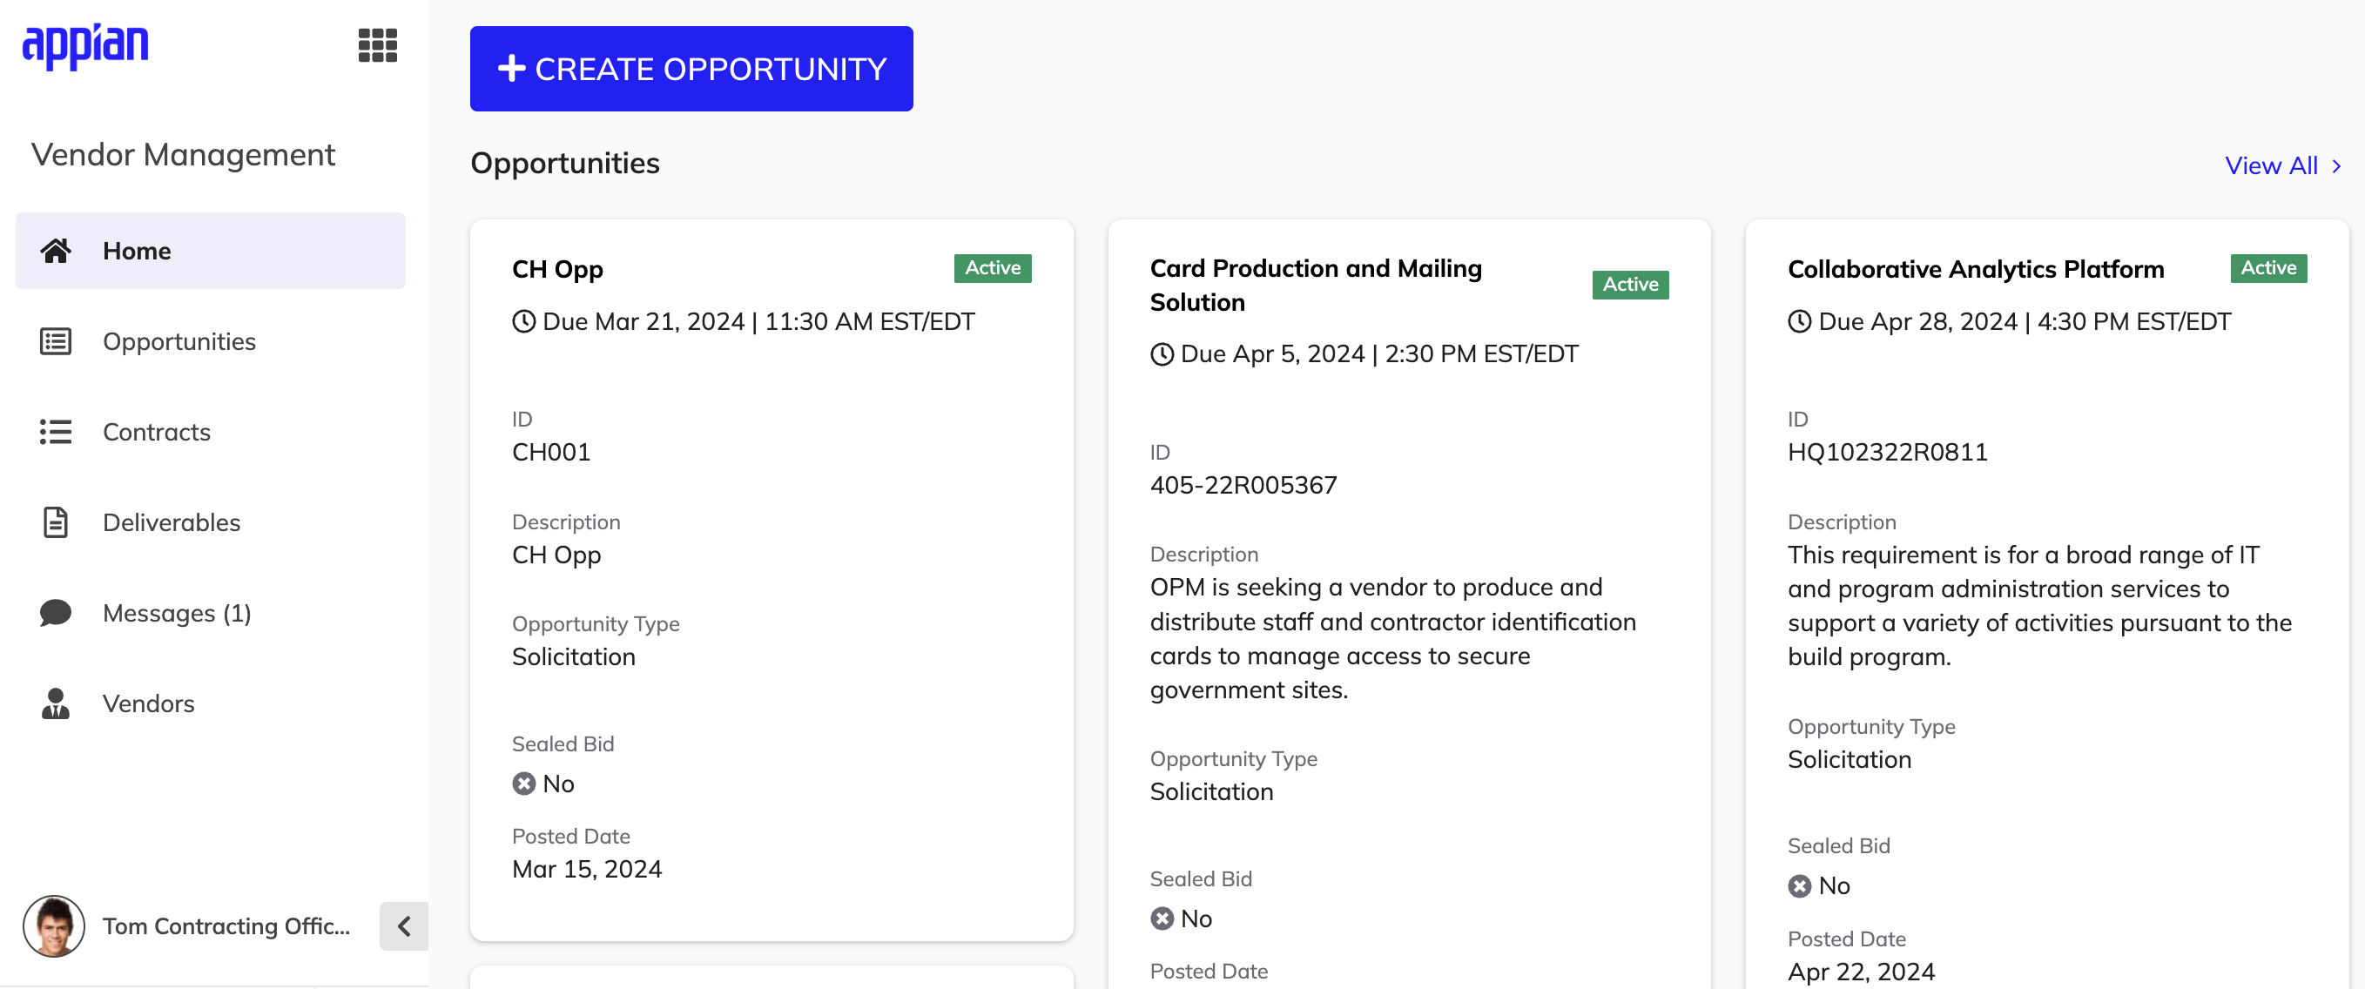Click Active badge on Card Production card
This screenshot has width=2365, height=989.
[1631, 285]
